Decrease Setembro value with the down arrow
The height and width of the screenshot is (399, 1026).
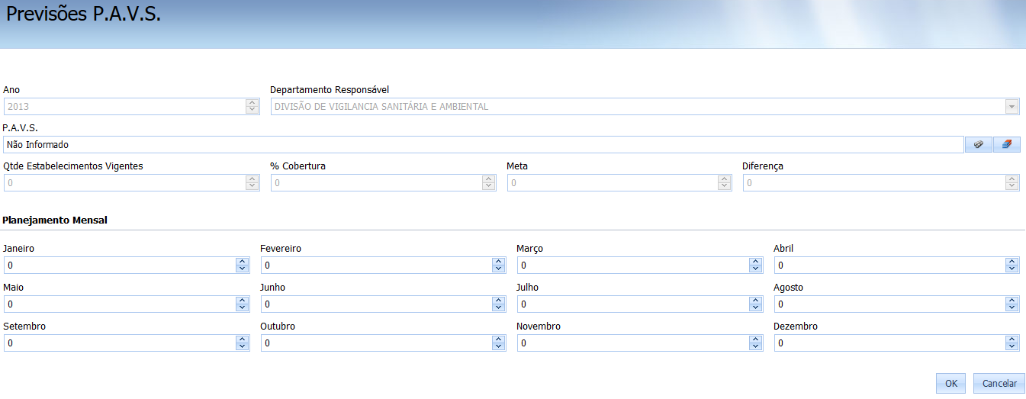(x=243, y=346)
